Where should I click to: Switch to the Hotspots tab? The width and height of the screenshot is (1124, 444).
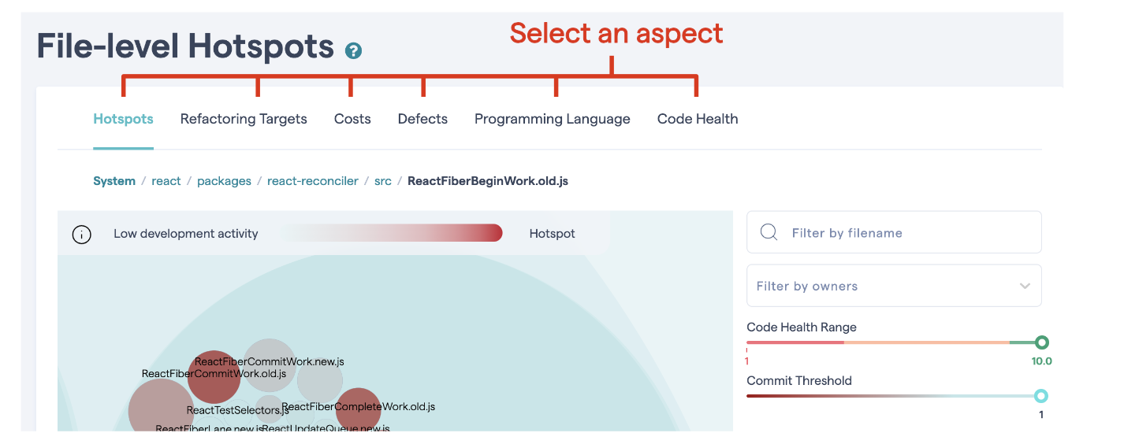click(123, 119)
